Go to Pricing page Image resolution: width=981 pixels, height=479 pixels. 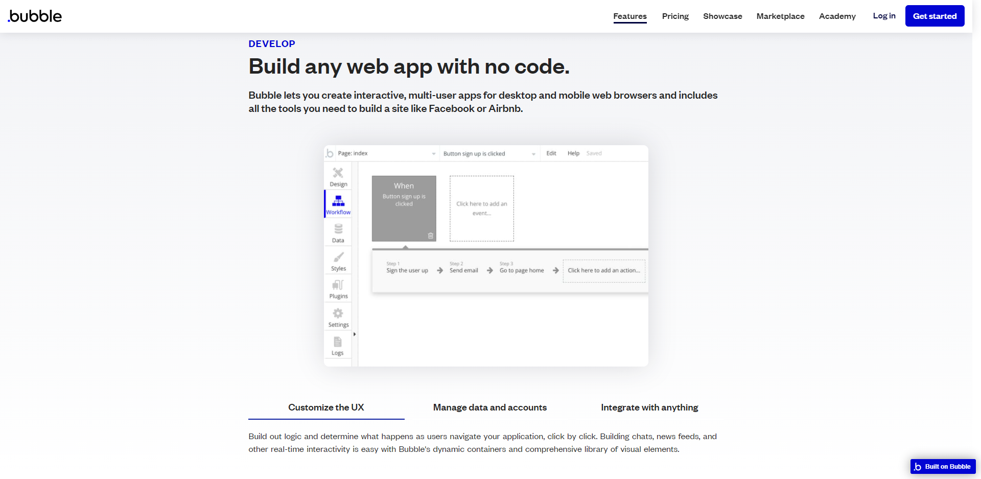675,16
